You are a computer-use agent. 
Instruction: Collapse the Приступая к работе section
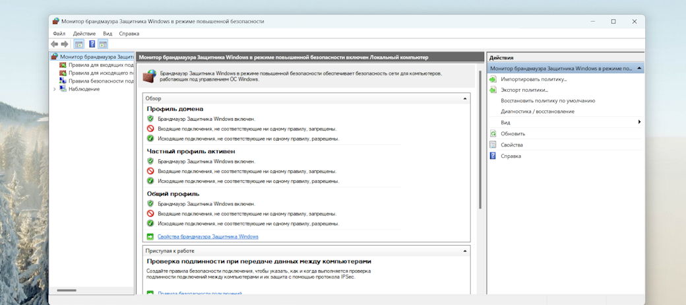[x=465, y=251]
